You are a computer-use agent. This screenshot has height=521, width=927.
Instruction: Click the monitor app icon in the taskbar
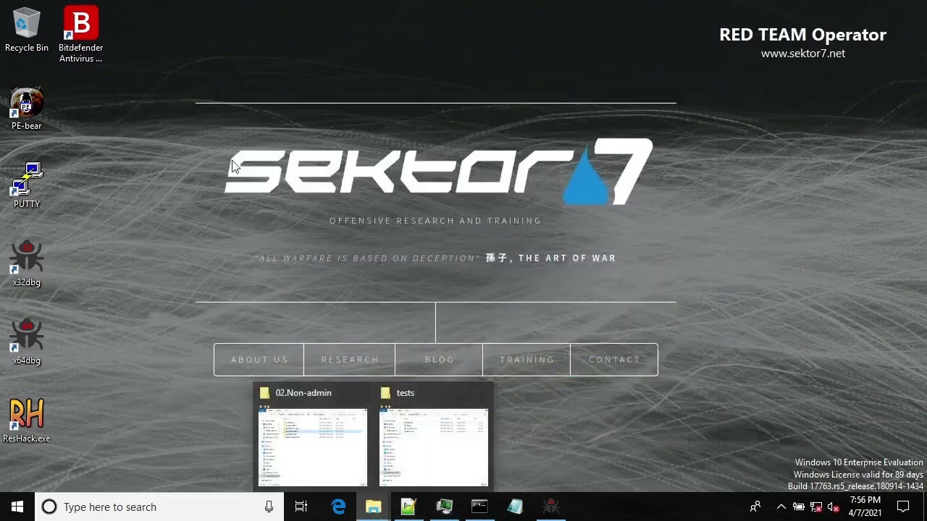pyautogui.click(x=444, y=507)
